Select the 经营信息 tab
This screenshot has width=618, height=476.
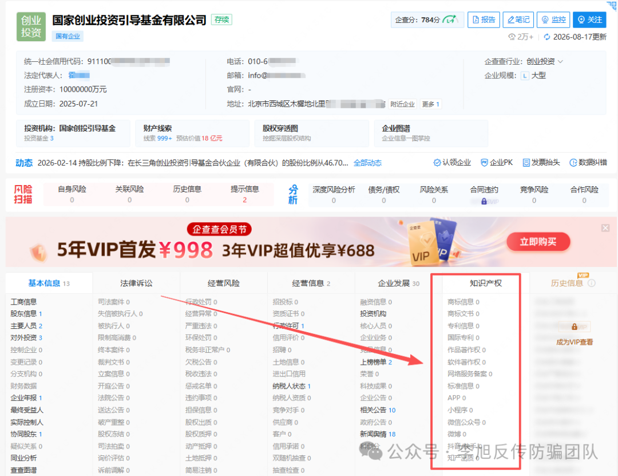tap(311, 283)
